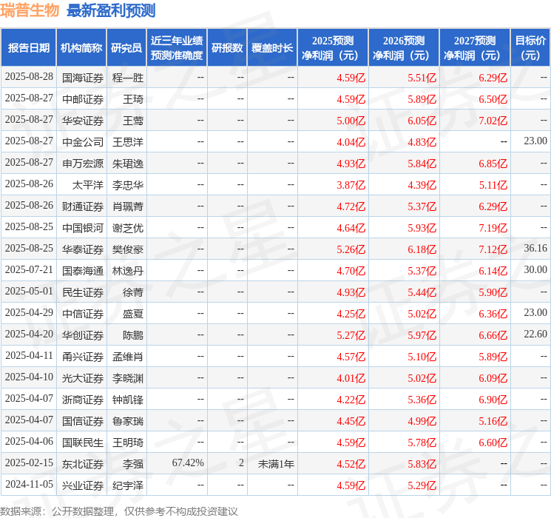551x518 pixels.
Task: Click the 2025-08-28 report date
Action: 29,77
